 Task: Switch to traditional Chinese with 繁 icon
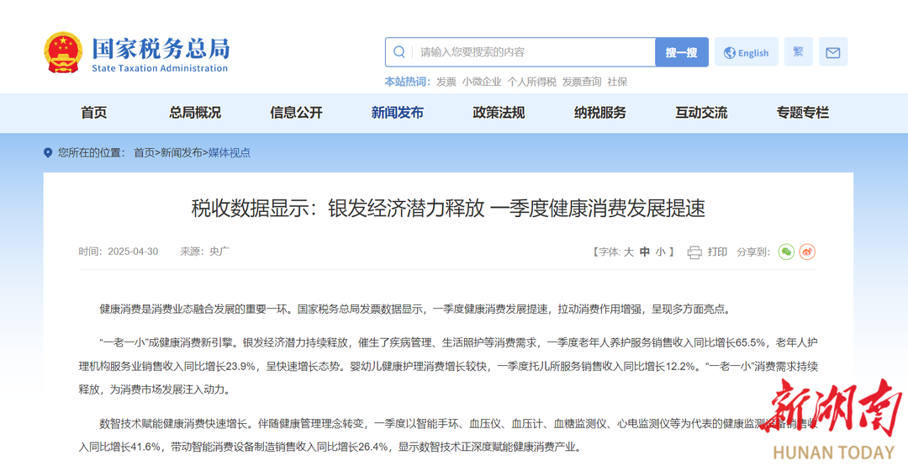pyautogui.click(x=798, y=52)
